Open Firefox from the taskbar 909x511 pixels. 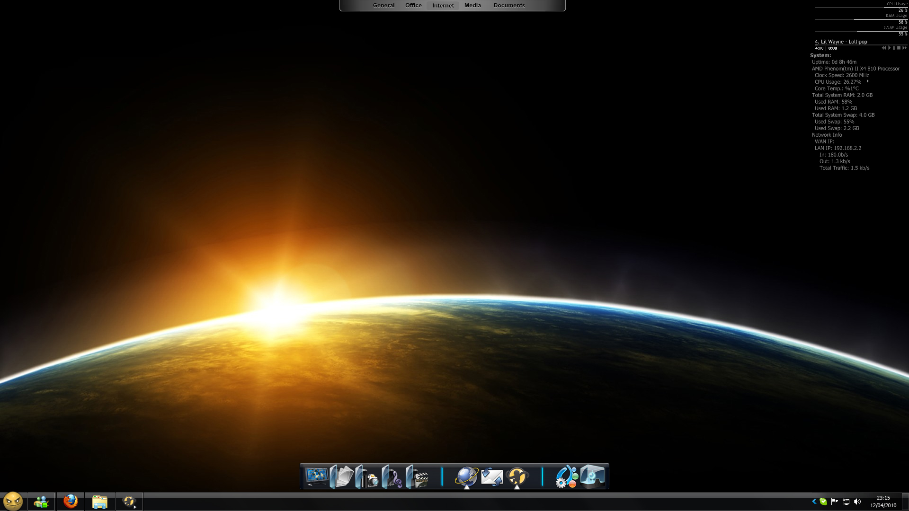point(71,501)
